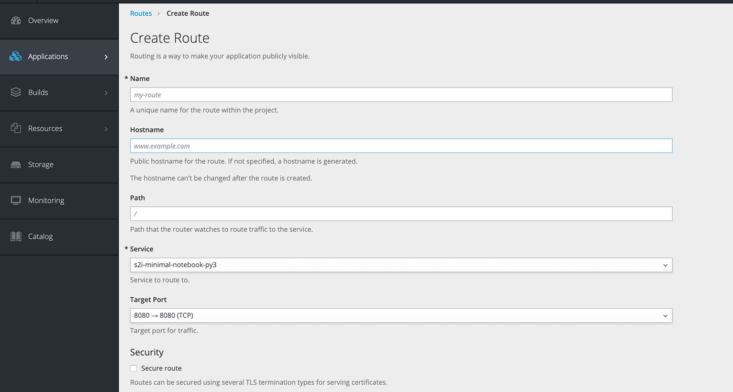Navigate to Storage from the left menu
Screen dimensions: 733x392
40,164
